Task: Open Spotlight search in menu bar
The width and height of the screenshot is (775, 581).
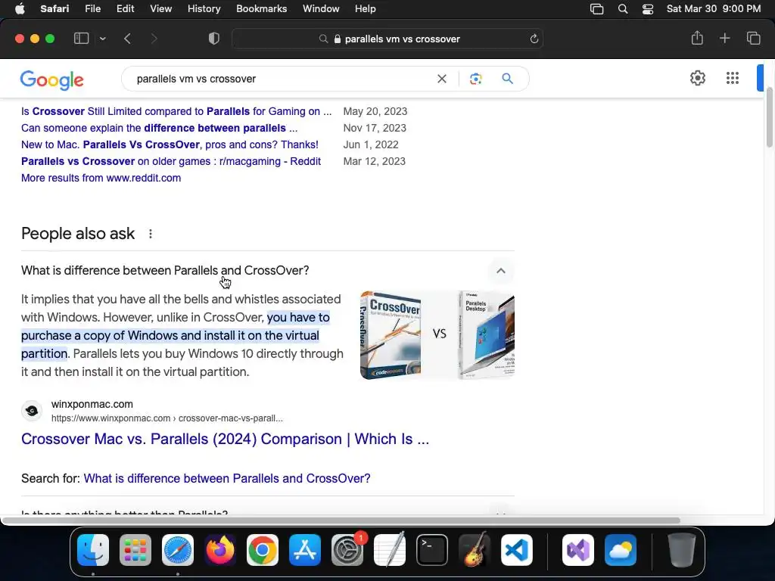Action: (x=623, y=9)
